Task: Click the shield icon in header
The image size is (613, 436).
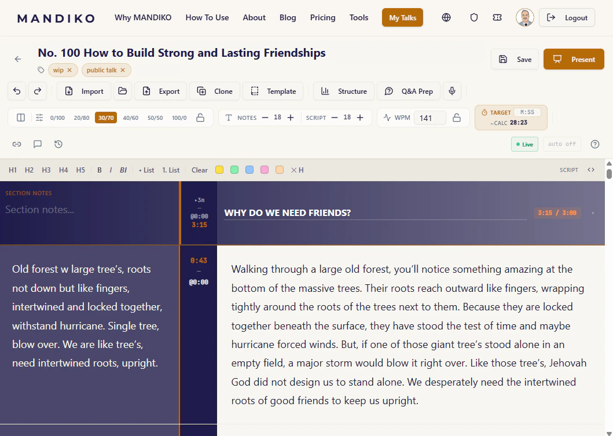Action: 474,17
